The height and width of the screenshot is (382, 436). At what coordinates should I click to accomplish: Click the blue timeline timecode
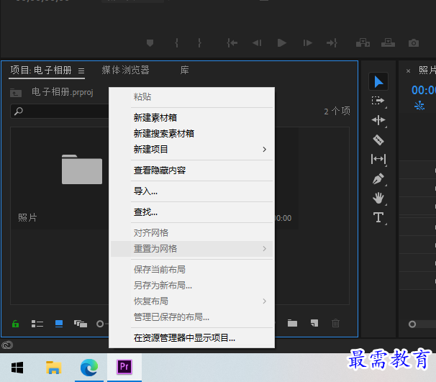tap(424, 91)
